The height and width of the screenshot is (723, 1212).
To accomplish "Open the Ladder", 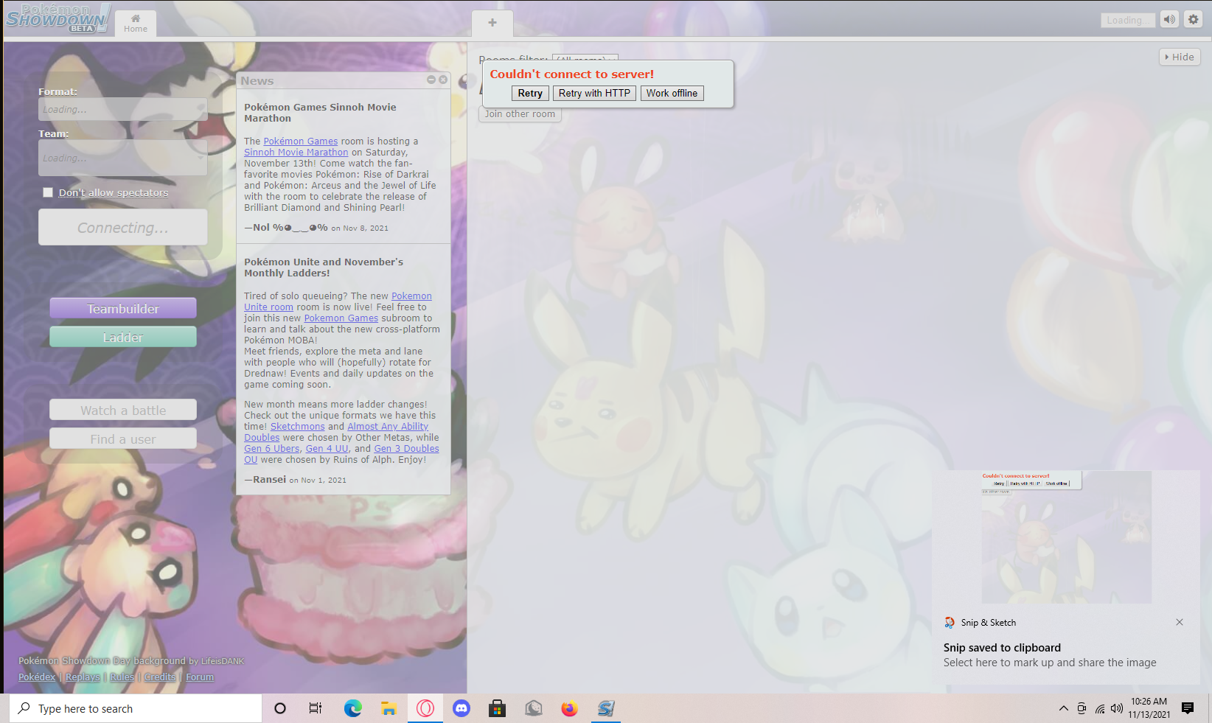I will [123, 338].
